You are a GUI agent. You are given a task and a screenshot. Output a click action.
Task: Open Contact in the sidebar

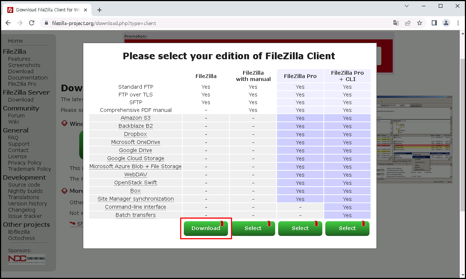(18, 150)
